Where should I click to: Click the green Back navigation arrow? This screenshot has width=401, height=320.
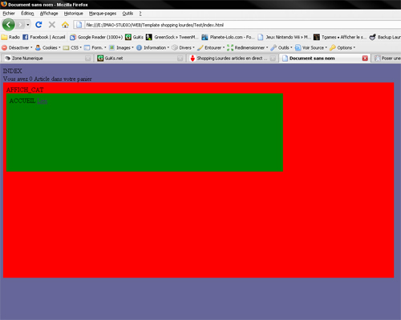point(8,25)
